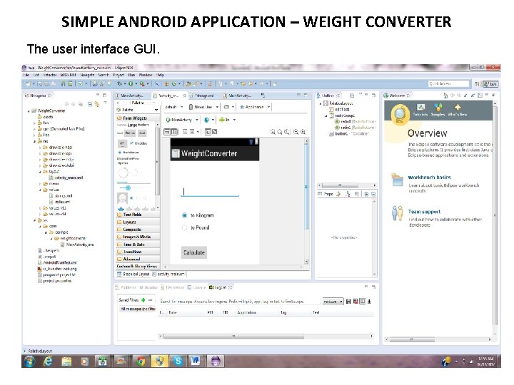Viewport: 514px width, 385px height.
Task: Switch to the activity_main.xml bottom tab
Action: 168,274
